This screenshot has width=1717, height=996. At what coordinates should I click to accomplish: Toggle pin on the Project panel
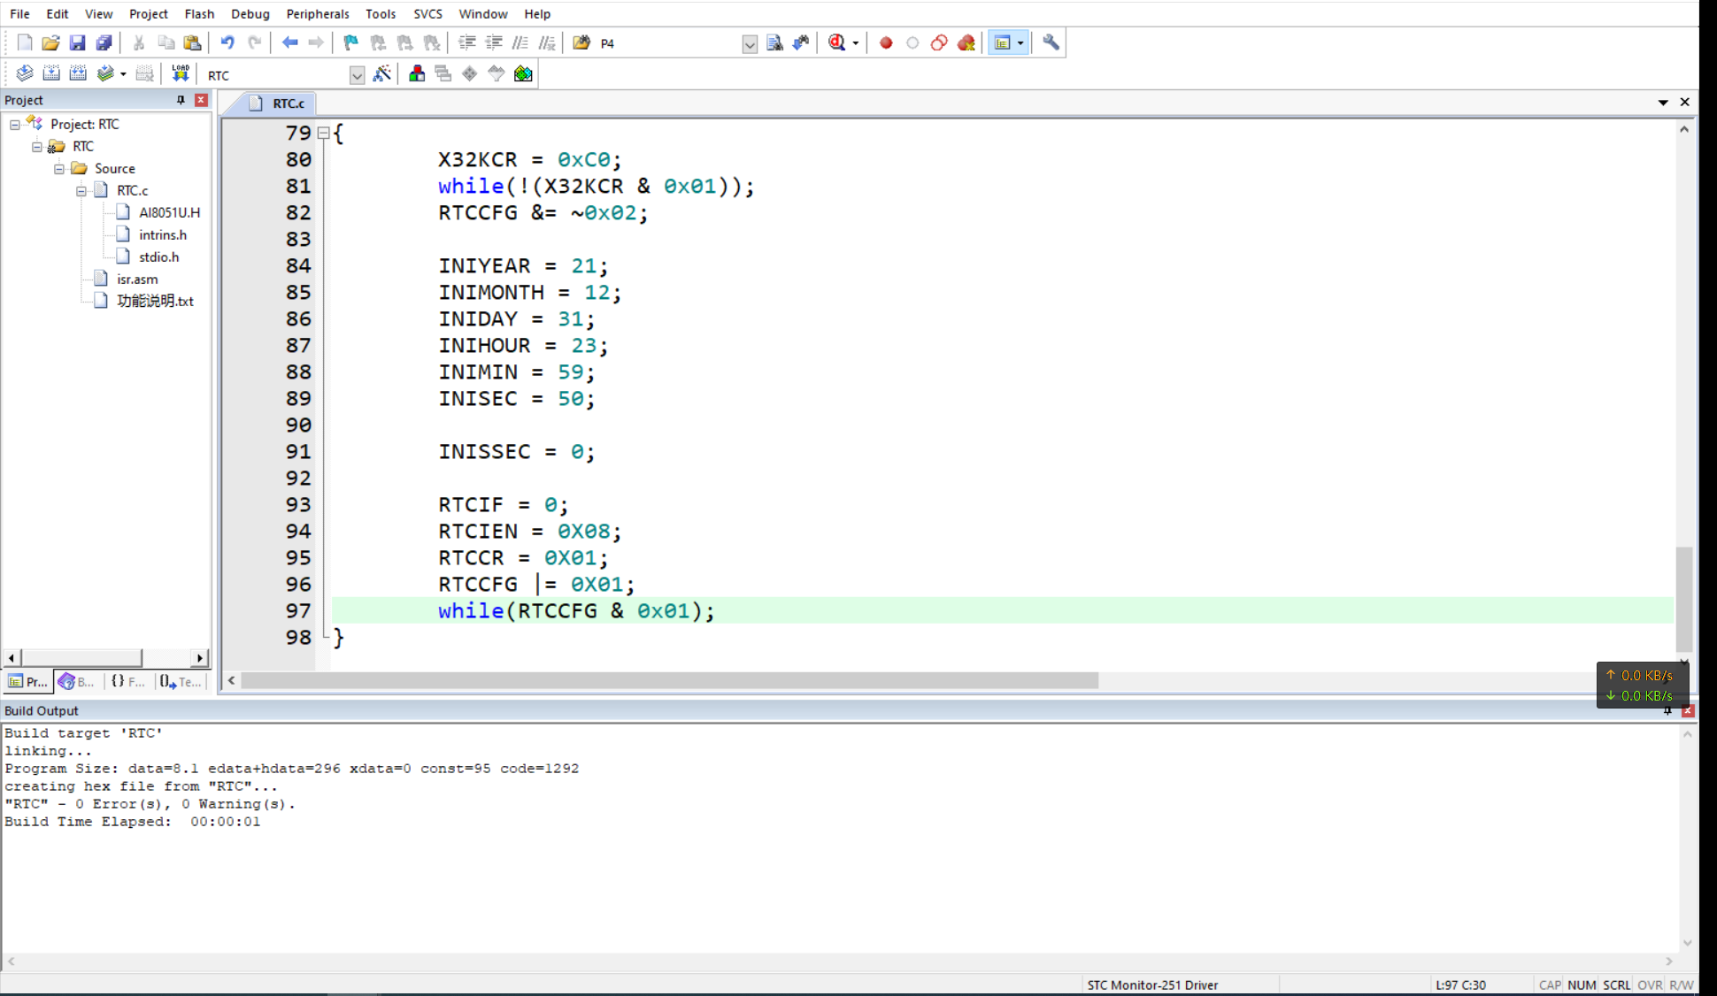coord(181,100)
